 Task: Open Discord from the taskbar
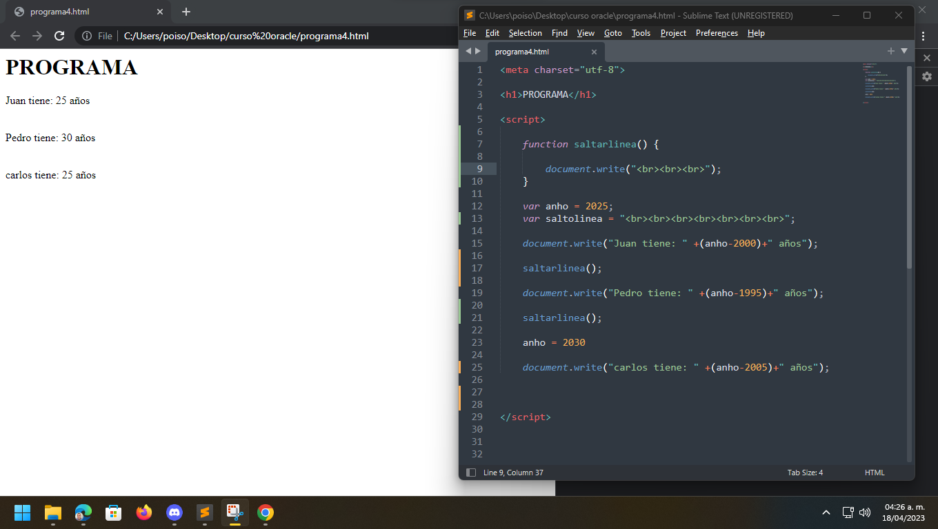pyautogui.click(x=174, y=512)
